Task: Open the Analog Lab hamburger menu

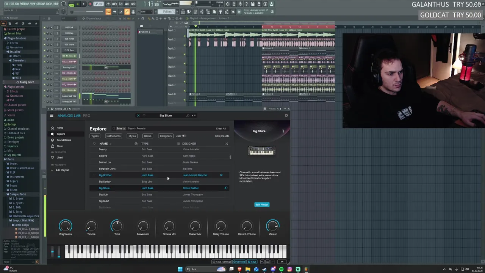Action: tap(52, 116)
